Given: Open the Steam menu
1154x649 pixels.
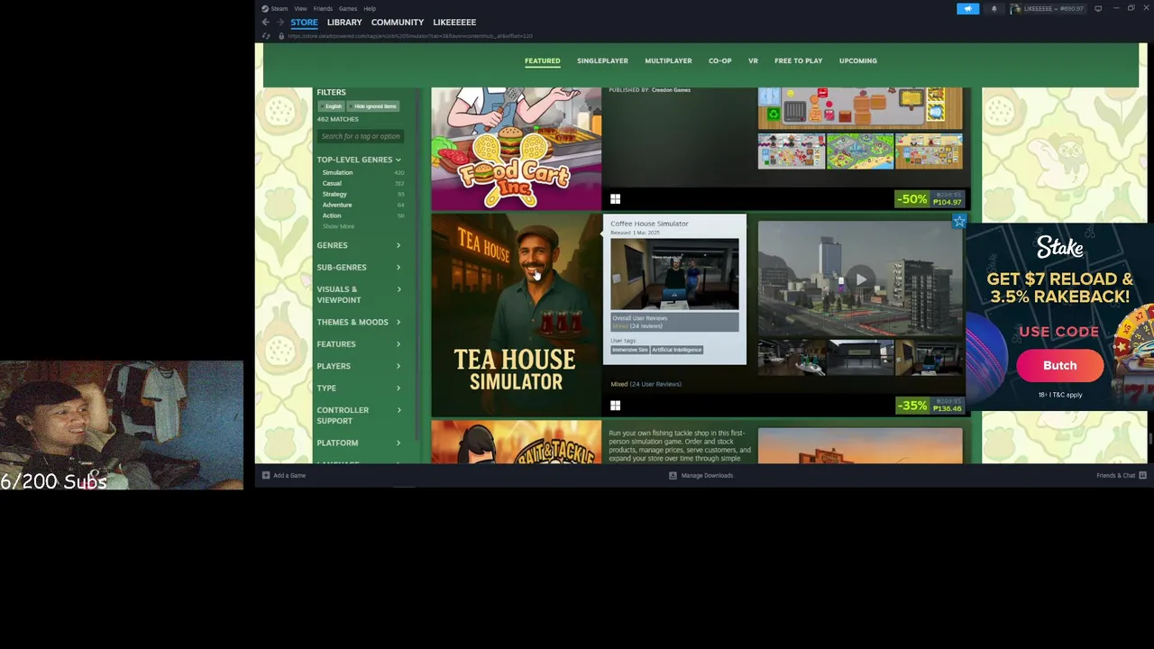Looking at the screenshot, I should point(279,8).
